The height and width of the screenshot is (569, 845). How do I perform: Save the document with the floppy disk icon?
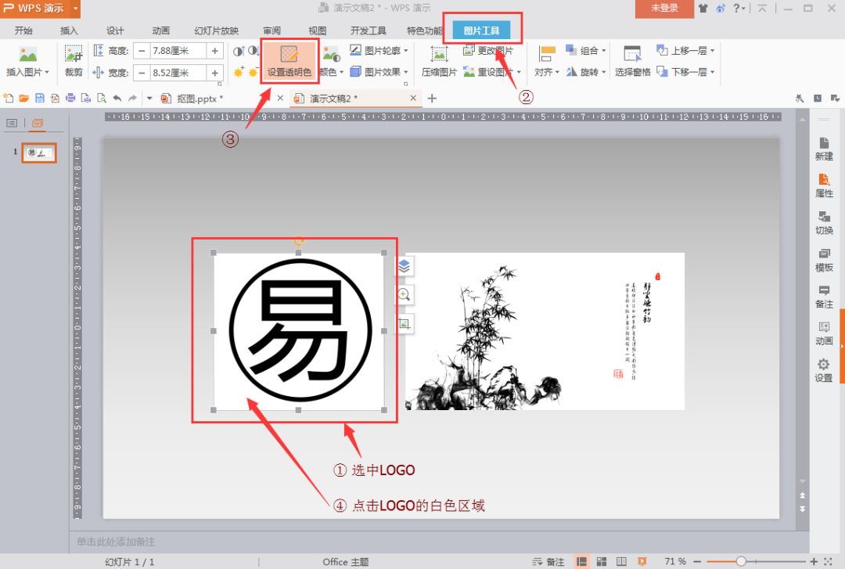click(x=39, y=98)
